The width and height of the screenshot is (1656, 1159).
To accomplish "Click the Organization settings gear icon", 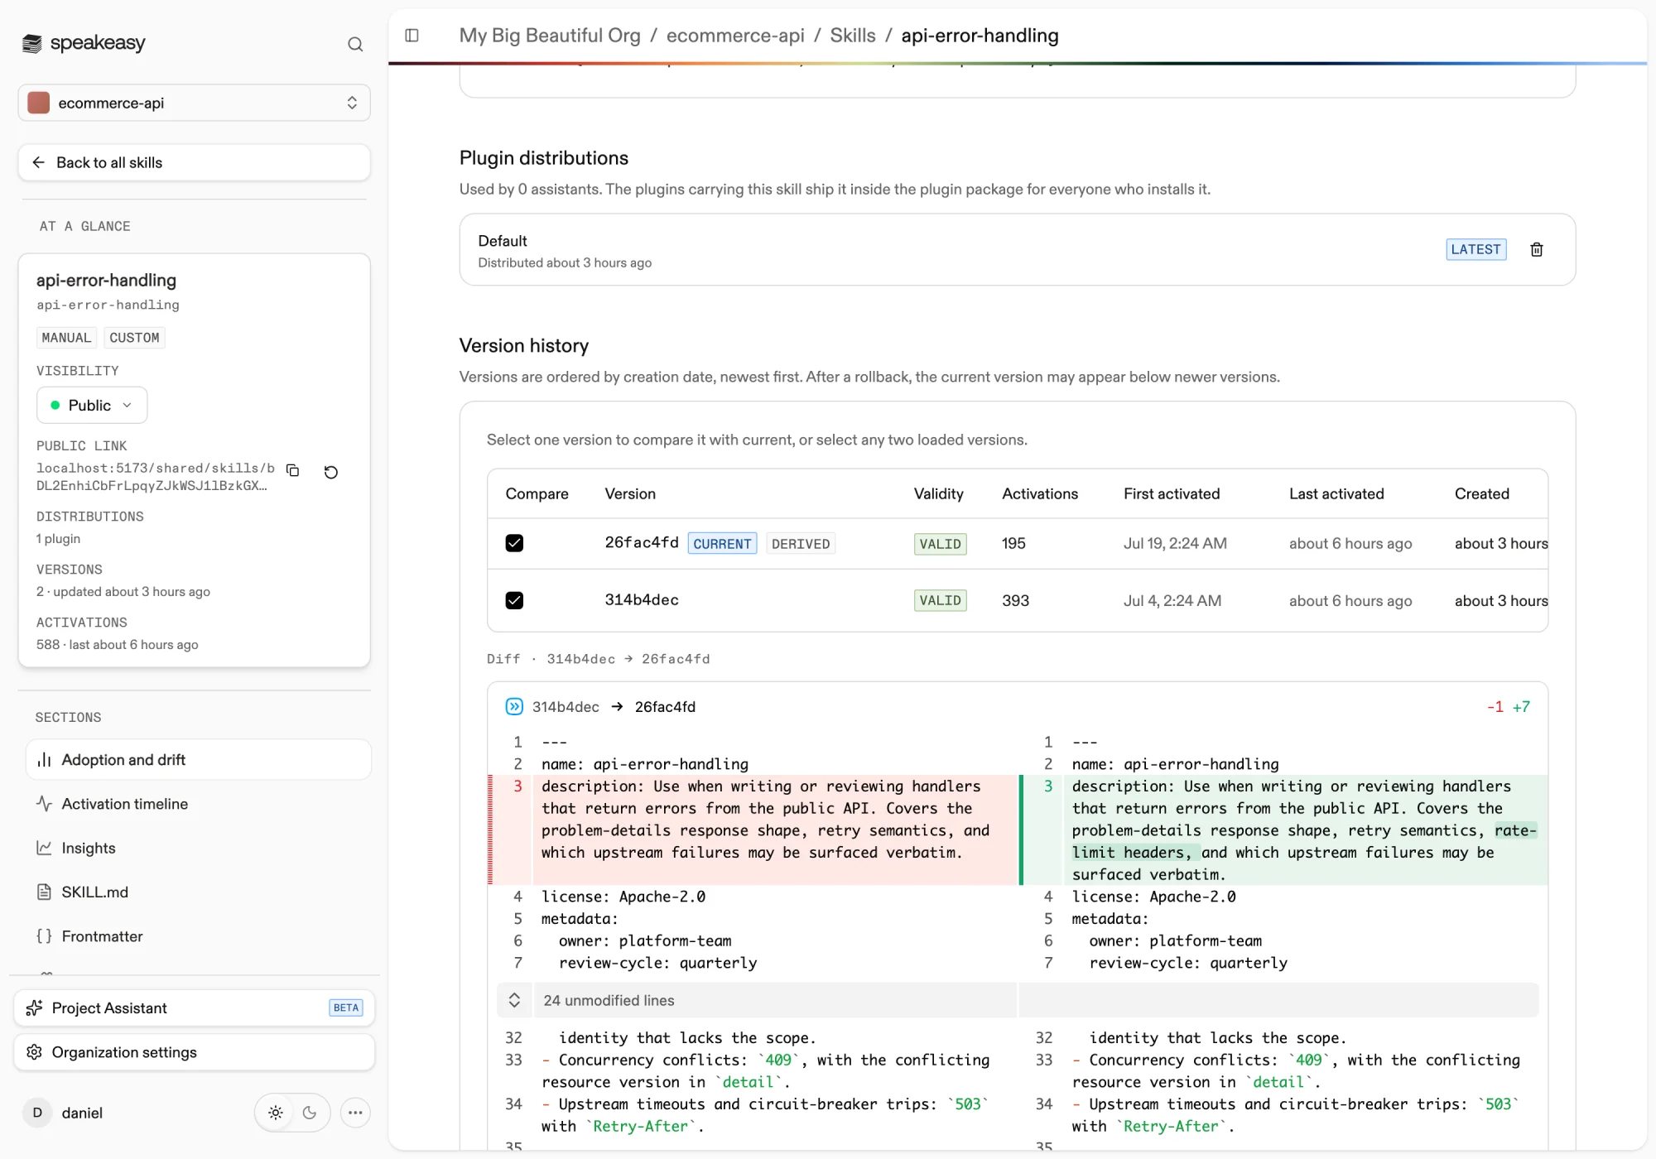I will [34, 1052].
